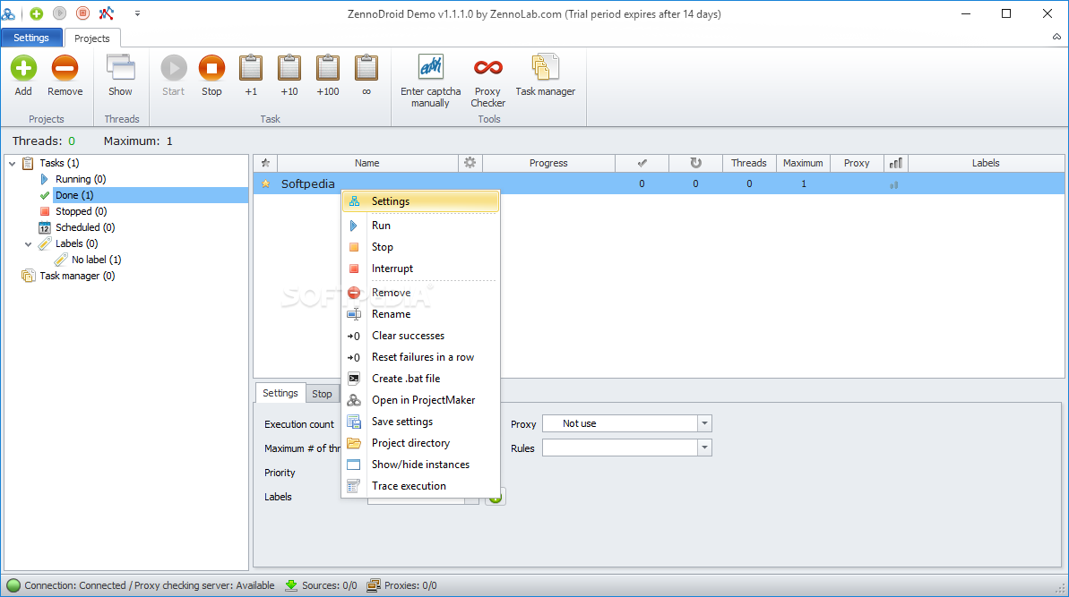Select Done (1) in tree

[x=74, y=195]
